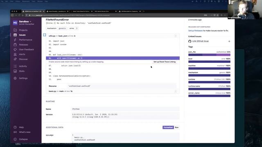Click the errno 2 tag pill

[73, 28]
